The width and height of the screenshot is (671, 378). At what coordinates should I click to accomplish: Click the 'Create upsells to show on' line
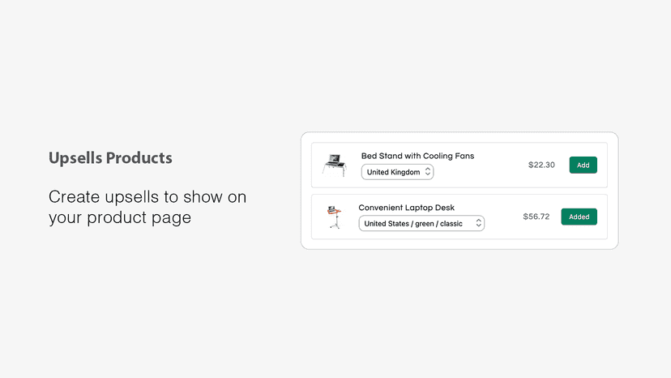point(147,197)
